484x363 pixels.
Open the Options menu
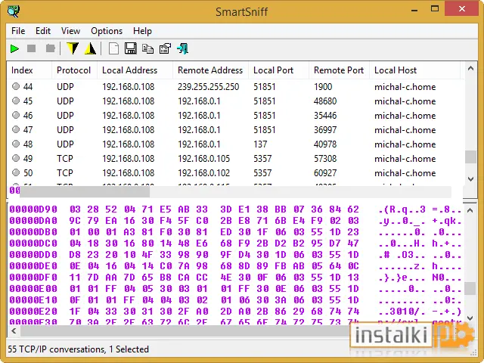pos(107,31)
